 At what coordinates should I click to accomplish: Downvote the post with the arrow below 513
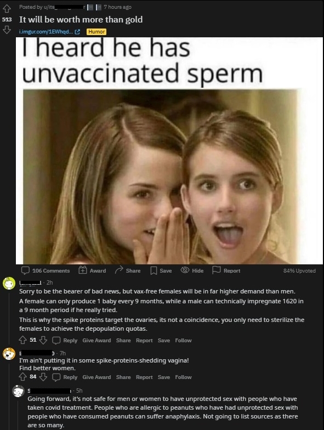click(x=7, y=30)
